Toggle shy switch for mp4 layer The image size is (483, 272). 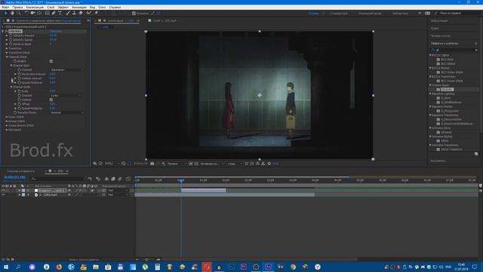point(69,195)
